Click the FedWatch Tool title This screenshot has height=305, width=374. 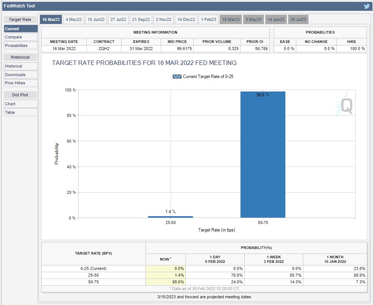coord(19,6)
